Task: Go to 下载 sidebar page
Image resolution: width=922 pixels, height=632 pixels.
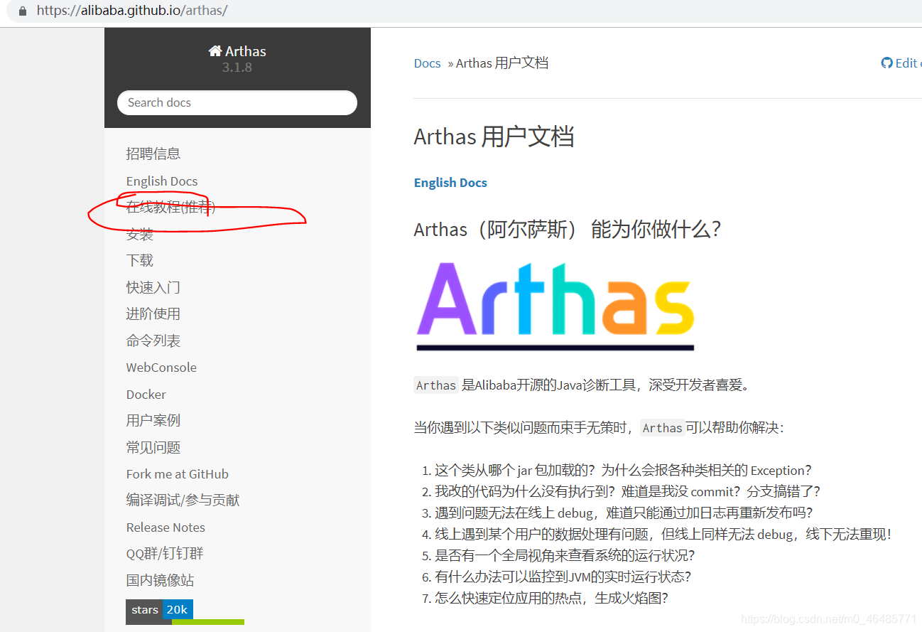Action: (140, 260)
